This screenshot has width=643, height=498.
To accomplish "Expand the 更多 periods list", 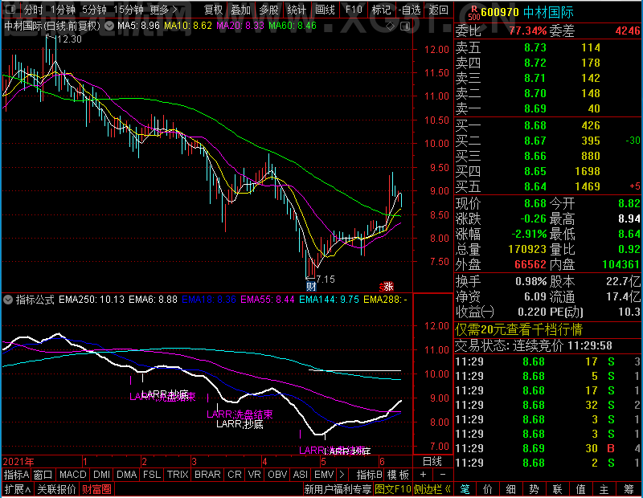I will (x=164, y=10).
